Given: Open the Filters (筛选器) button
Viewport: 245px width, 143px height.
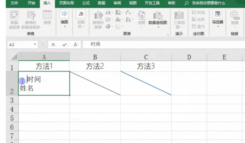Looking at the screenshot, I should tap(218, 19).
